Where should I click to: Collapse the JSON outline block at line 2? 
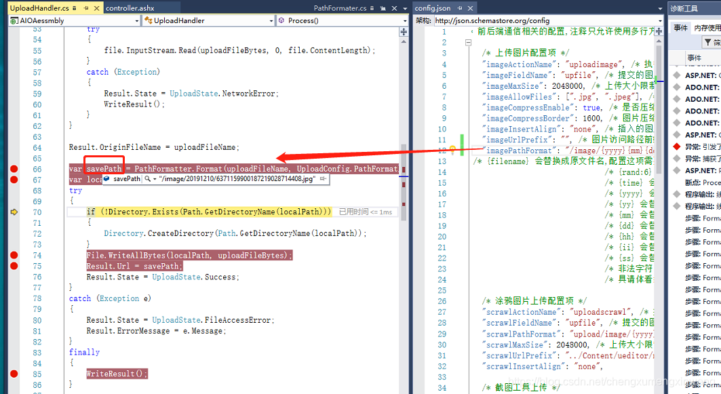[x=468, y=42]
